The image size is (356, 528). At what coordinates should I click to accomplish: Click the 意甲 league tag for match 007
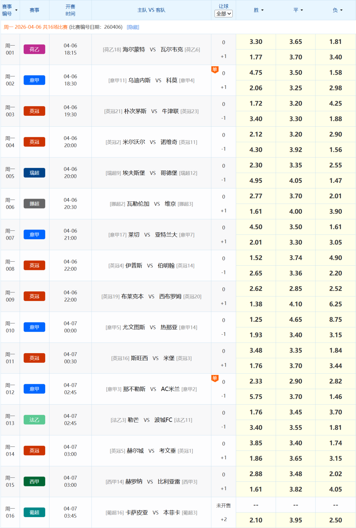point(34,234)
